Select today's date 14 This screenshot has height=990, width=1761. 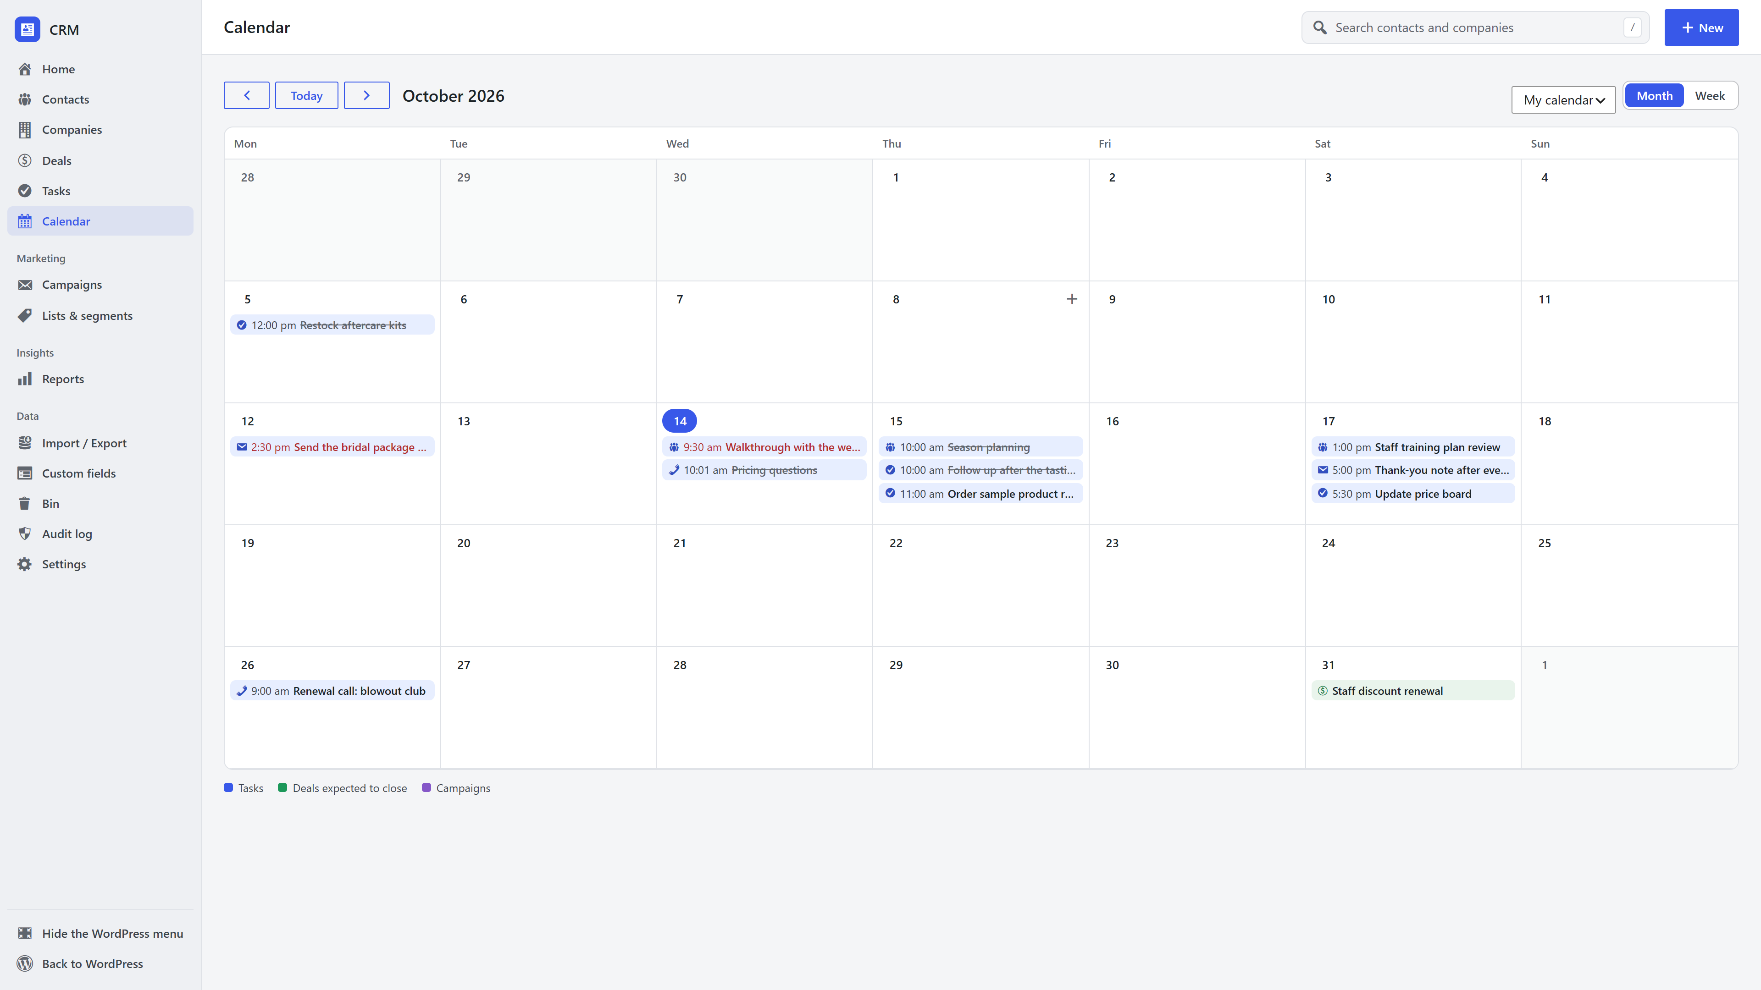pos(680,421)
